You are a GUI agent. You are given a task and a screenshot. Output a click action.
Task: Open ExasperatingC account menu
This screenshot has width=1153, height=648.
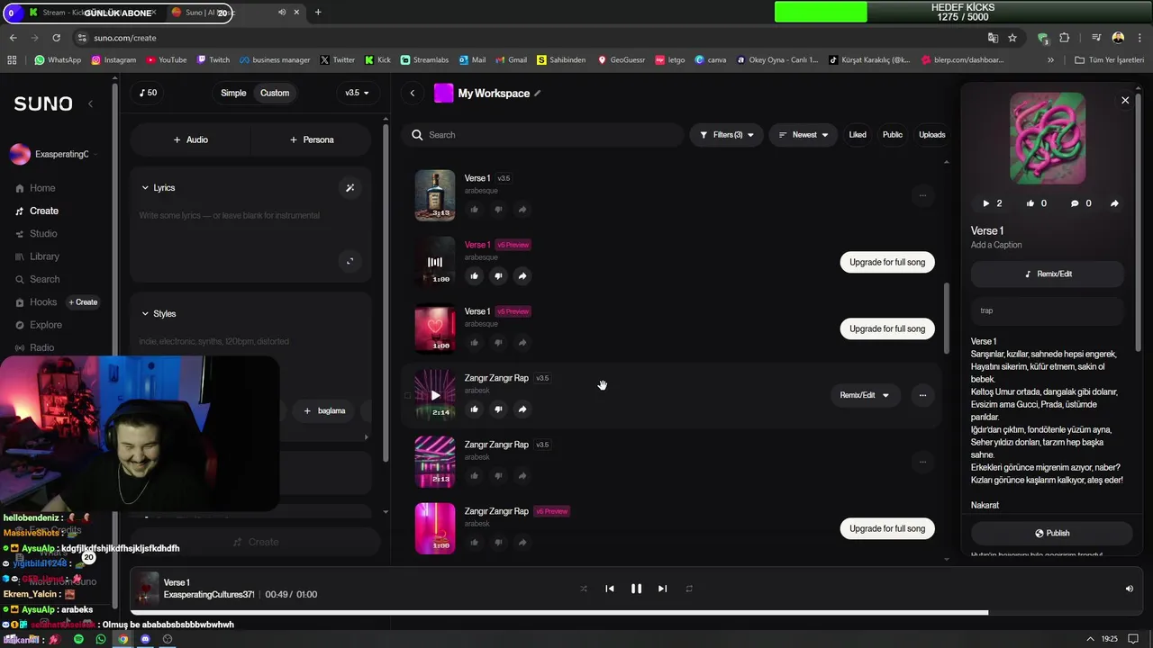click(x=54, y=155)
